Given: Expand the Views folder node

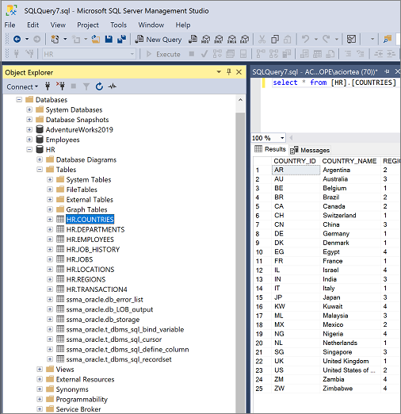Looking at the screenshot, I should (x=40, y=370).
